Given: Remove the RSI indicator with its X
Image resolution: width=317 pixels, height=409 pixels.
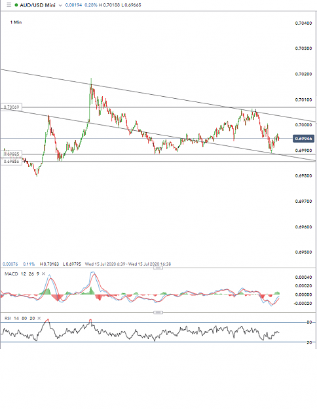Looking at the screenshot, I should [x=39, y=318].
